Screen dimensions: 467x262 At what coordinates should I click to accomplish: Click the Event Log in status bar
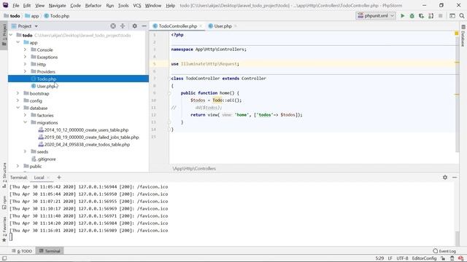point(444,251)
